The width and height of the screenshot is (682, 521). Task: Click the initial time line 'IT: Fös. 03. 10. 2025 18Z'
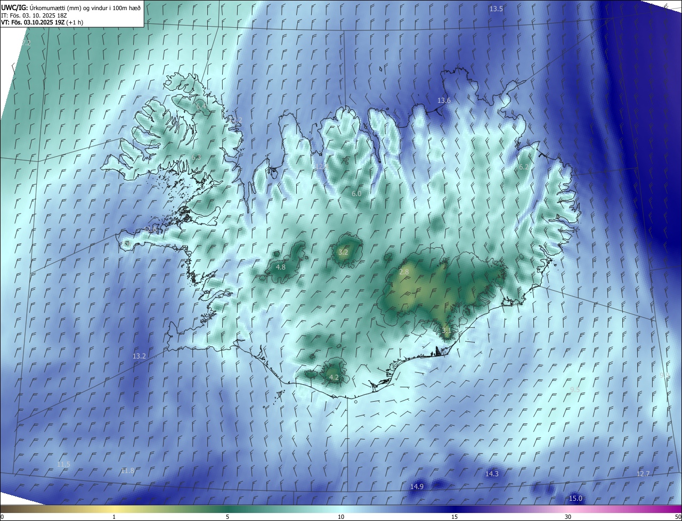pyautogui.click(x=34, y=15)
